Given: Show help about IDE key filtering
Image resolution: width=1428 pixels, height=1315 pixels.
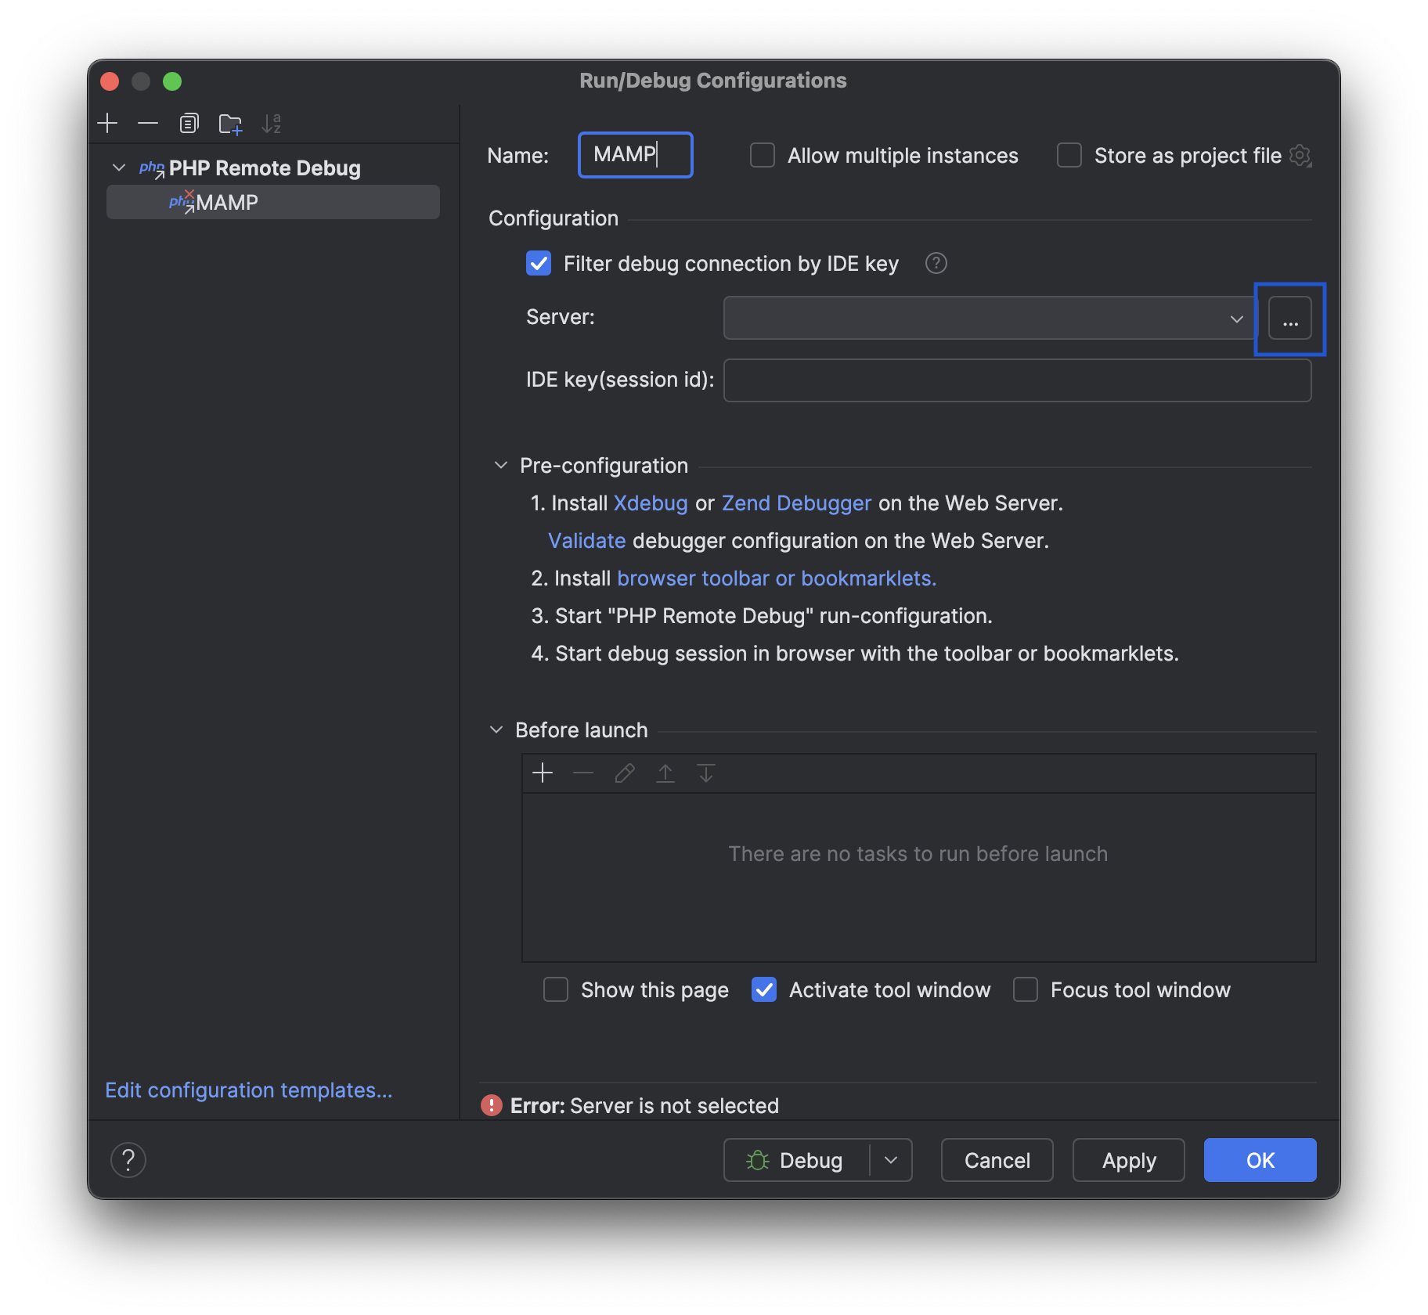Looking at the screenshot, I should pyautogui.click(x=936, y=263).
